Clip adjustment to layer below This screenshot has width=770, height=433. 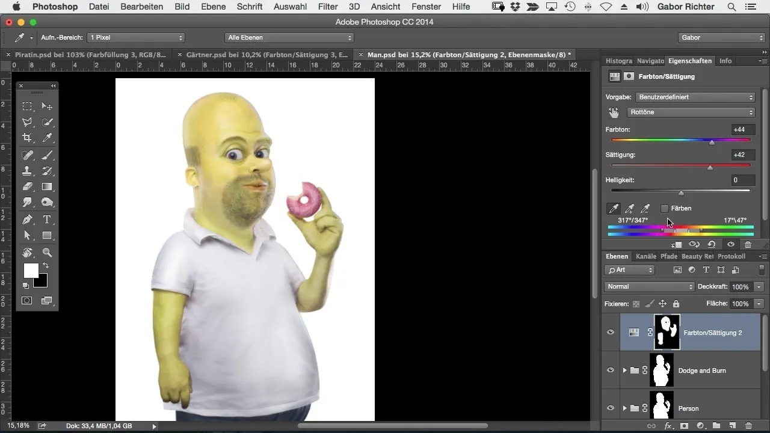[676, 245]
